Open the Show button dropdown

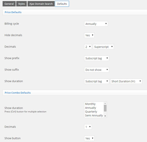pos(89,138)
